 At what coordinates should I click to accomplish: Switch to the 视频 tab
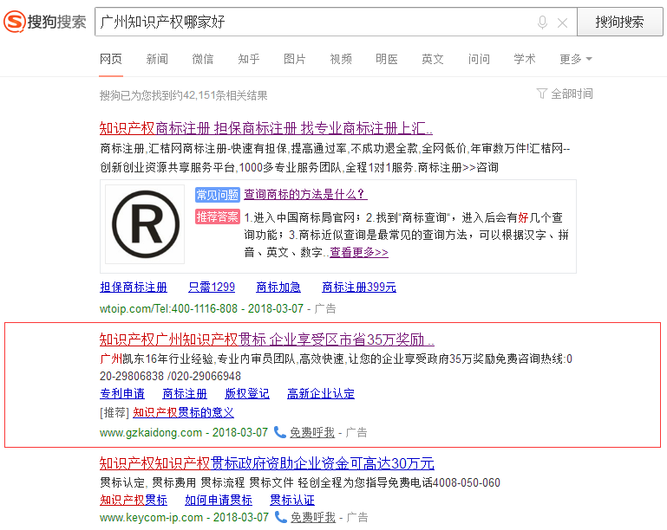pos(341,59)
